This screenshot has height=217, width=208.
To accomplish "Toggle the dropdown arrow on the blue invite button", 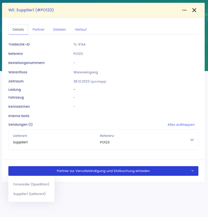I will coord(192,171).
